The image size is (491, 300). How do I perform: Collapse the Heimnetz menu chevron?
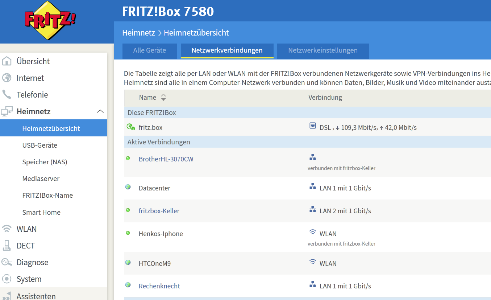(100, 111)
